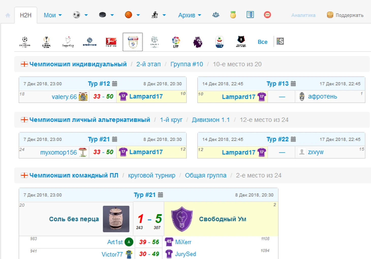Open MiXerr player profile
The height and width of the screenshot is (259, 371).
click(183, 242)
